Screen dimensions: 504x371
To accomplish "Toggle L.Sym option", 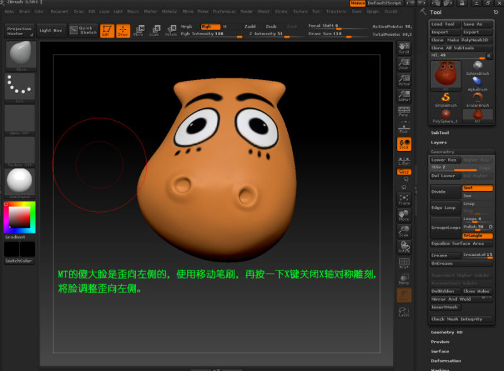I will [x=404, y=161].
